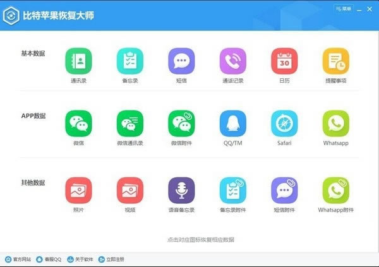Open the Safari compass icon

(284, 124)
